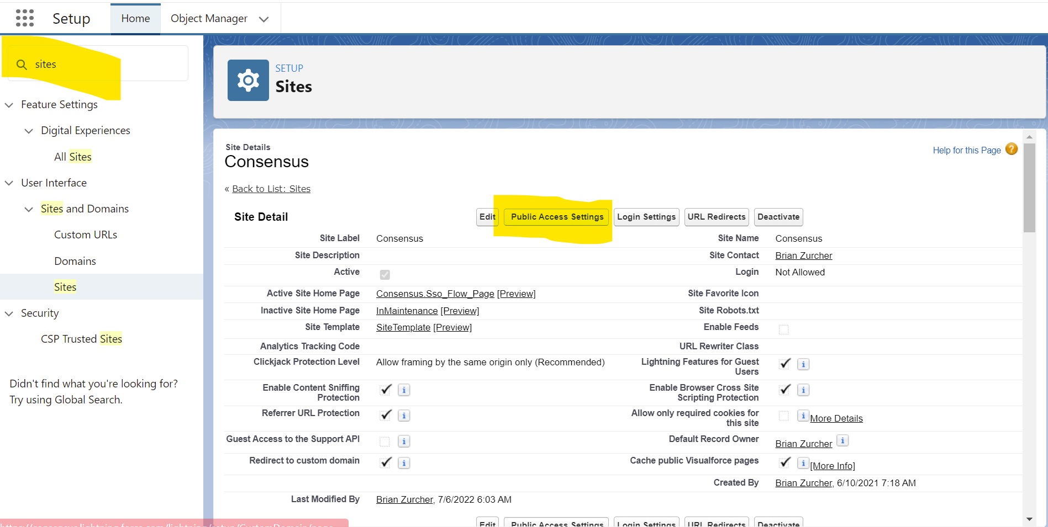This screenshot has height=527, width=1048.
Task: Click the top Login Settings button
Action: 646,217
